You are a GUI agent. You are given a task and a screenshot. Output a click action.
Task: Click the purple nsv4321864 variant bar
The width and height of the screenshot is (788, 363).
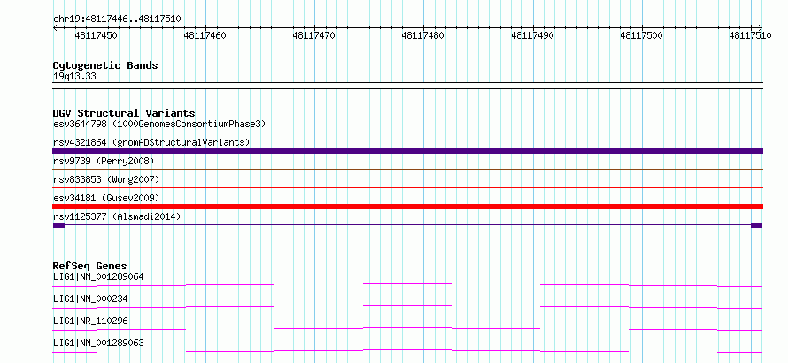(x=407, y=151)
